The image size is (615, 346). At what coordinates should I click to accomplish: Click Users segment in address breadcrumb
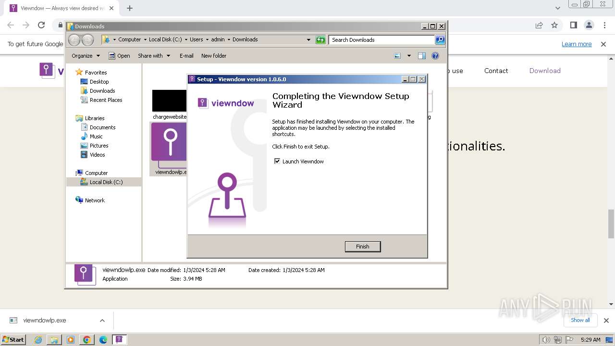click(196, 39)
